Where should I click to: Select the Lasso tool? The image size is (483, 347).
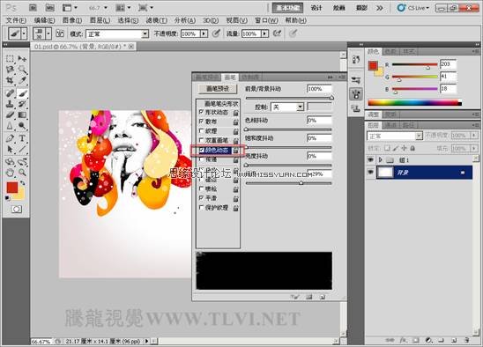point(10,70)
